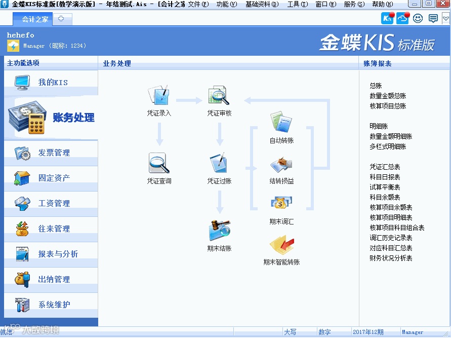Open the 凭证录入 voucher entry icon
This screenshot has width=451, height=338.
pyautogui.click(x=159, y=96)
